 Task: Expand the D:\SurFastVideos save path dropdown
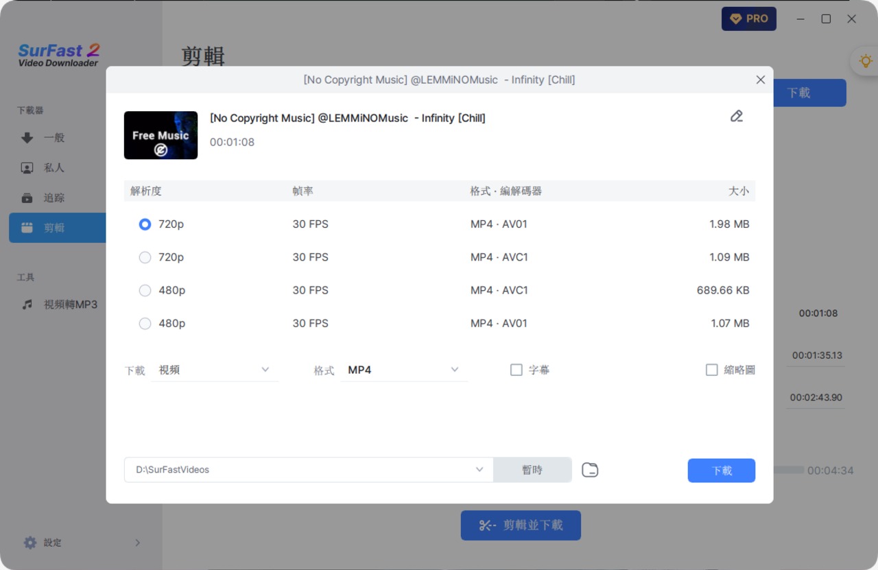click(479, 470)
